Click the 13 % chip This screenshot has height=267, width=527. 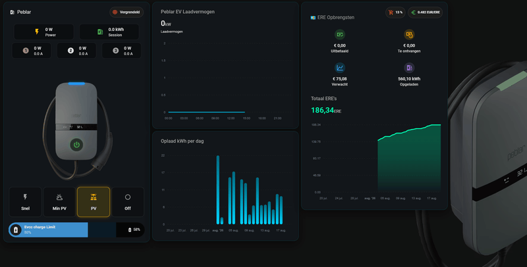pos(395,12)
